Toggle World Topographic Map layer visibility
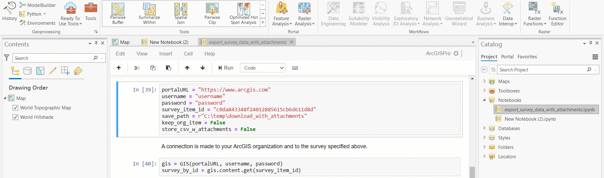Screen dimensions: 604x178 click(15, 108)
